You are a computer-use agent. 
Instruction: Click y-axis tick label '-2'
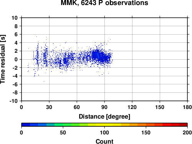click(x=15, y=68)
